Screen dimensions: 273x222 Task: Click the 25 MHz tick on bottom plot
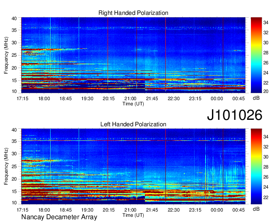pyautogui.click(x=14, y=166)
